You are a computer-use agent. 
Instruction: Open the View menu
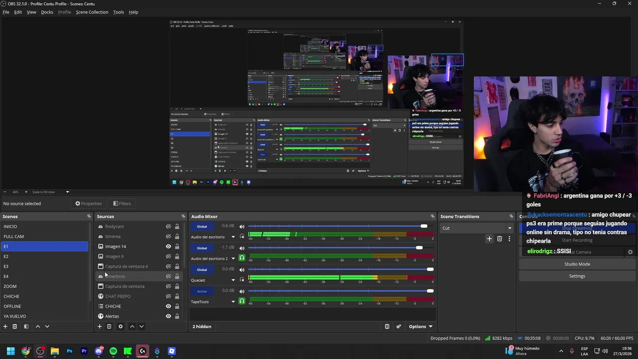[x=31, y=12]
